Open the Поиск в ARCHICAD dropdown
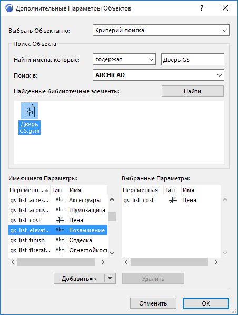Screen dimensions: 238x315 158,75
